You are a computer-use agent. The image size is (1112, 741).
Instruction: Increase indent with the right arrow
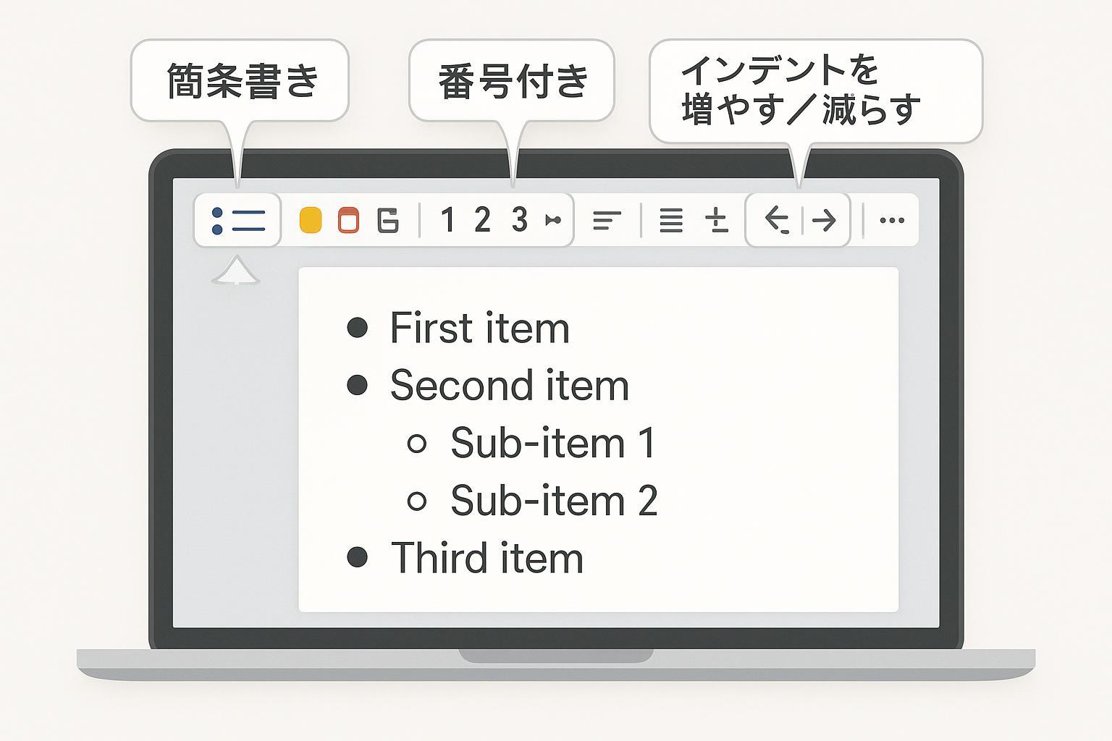tap(824, 220)
